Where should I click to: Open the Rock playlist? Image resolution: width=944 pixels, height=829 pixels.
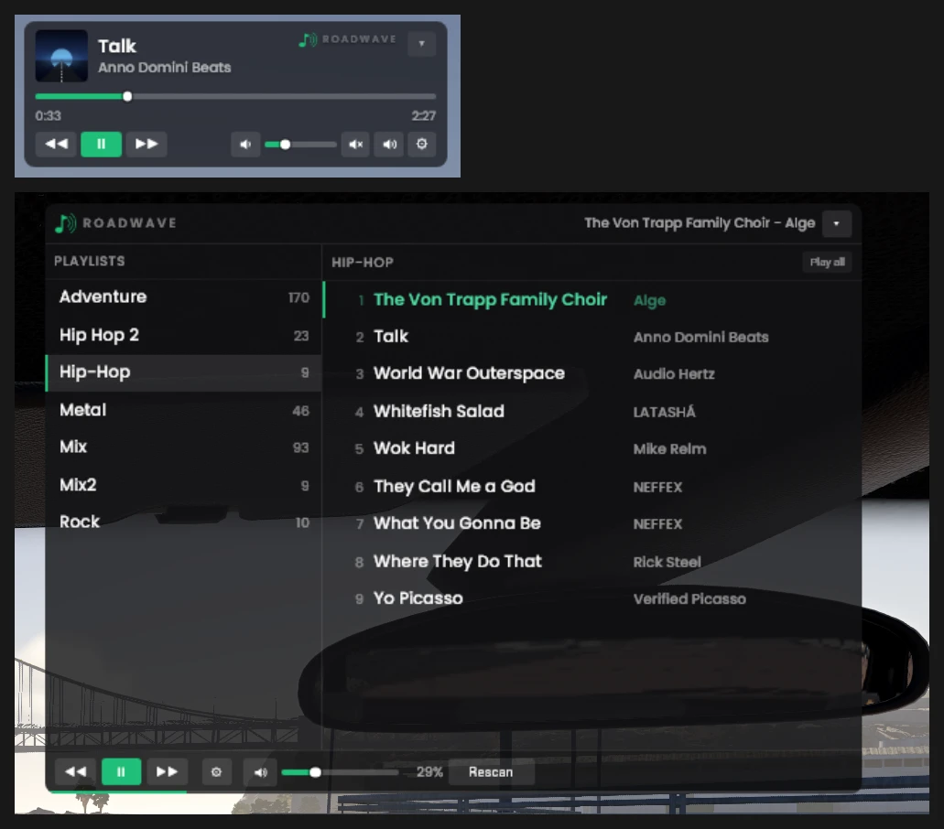[x=184, y=522]
